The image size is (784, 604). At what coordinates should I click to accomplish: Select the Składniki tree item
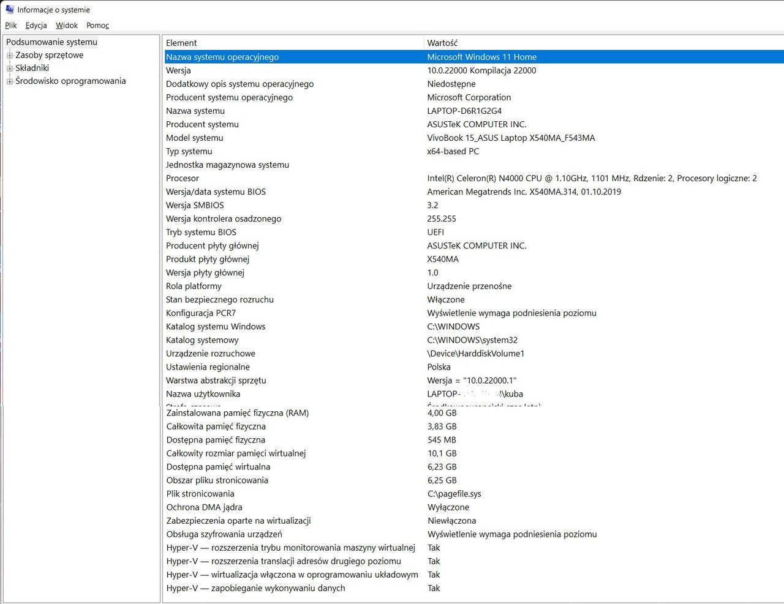[32, 68]
